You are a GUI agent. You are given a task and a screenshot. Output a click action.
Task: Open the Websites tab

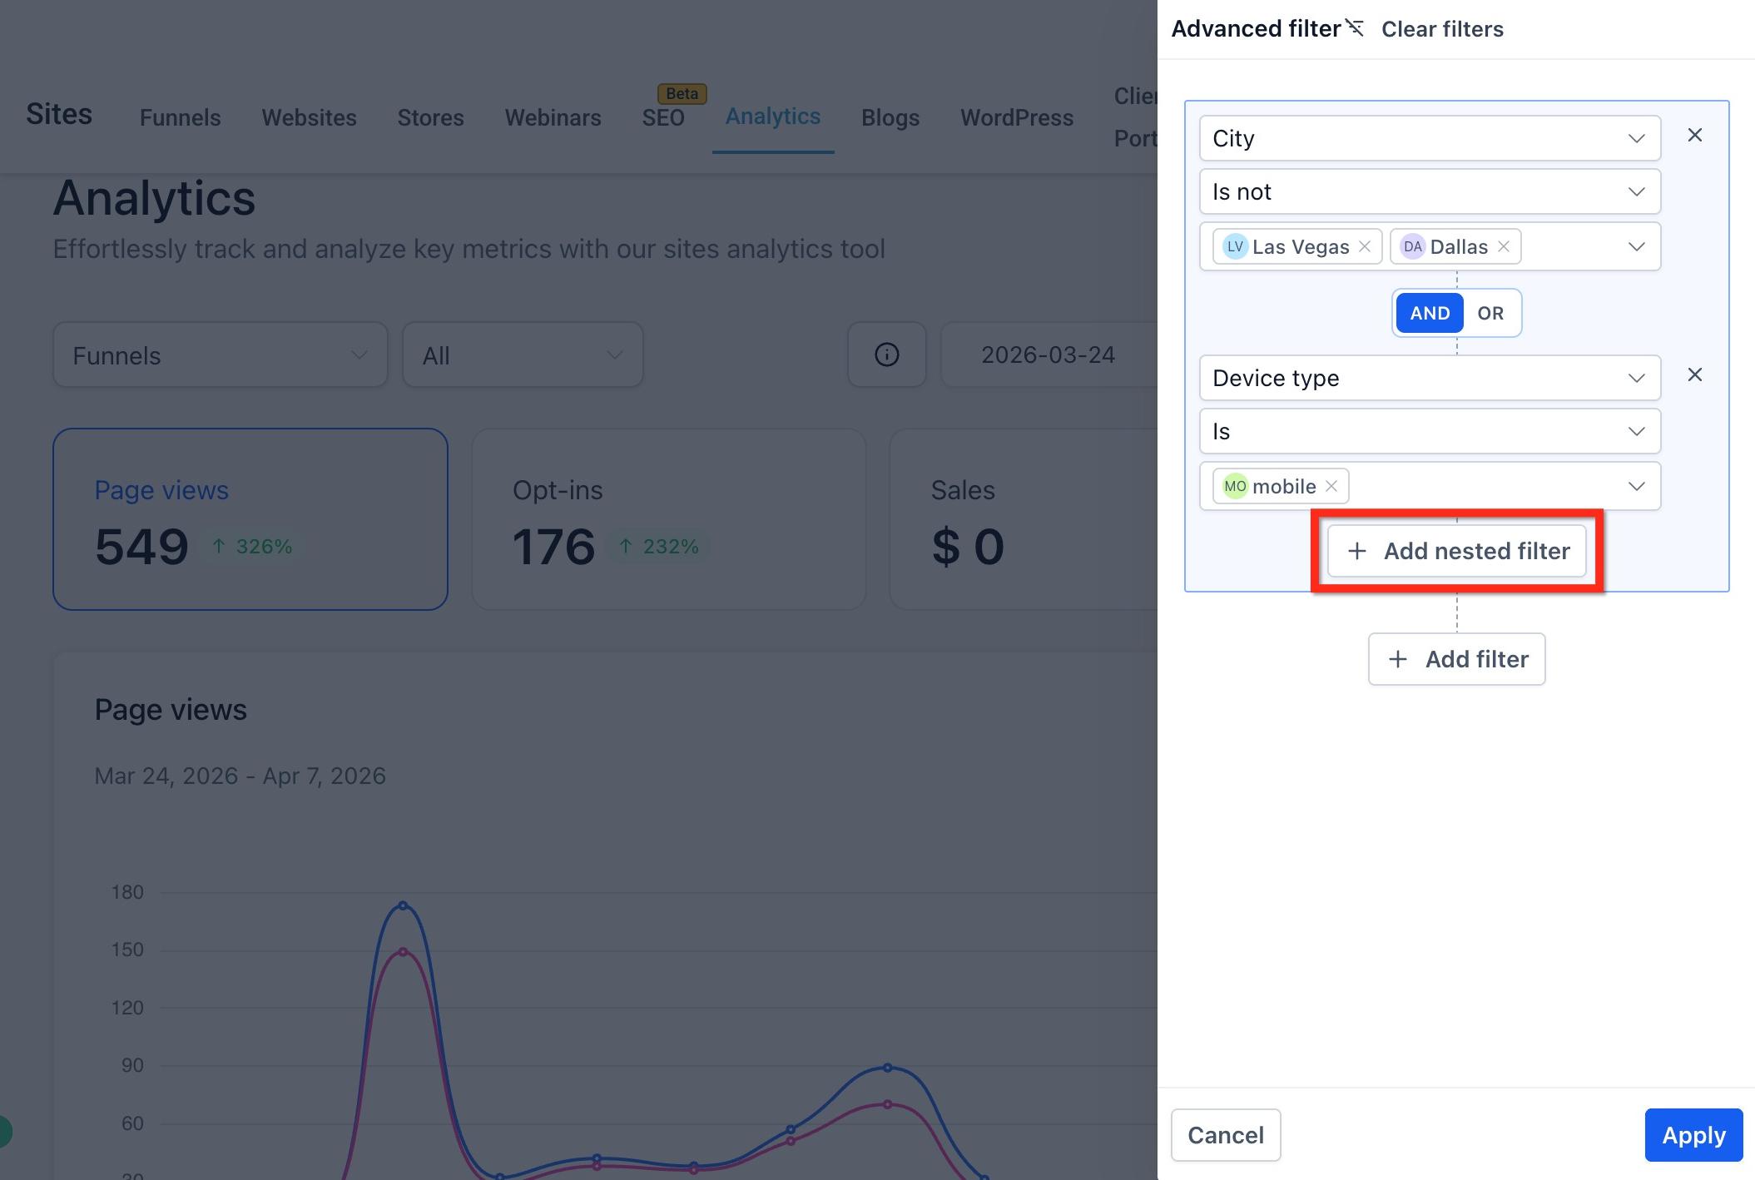click(310, 117)
